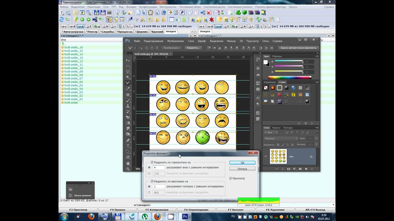Switch to the Каналы tab
The image size is (394, 221).
tap(276, 128)
